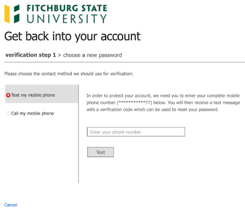This screenshot has height=222, width=245.
Task: Click the Fitchburg State University logo icon
Action: click(x=12, y=14)
